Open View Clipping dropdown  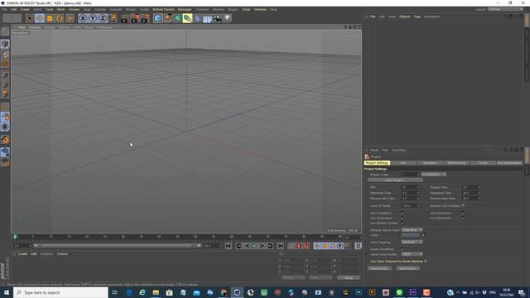[x=412, y=243]
